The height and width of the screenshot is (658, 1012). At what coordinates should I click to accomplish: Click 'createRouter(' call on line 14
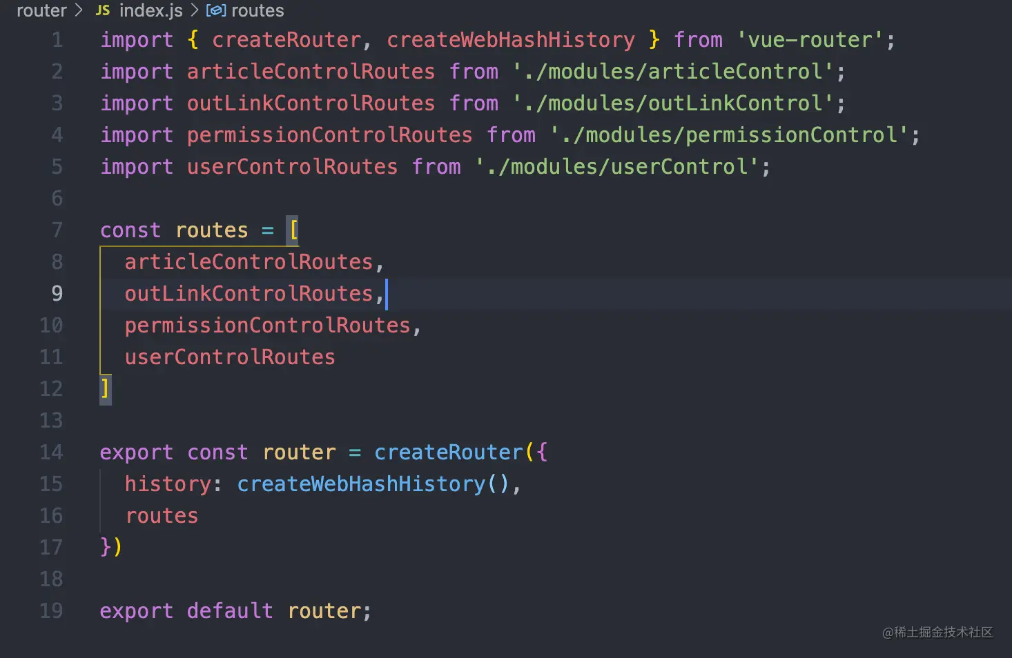click(x=455, y=452)
